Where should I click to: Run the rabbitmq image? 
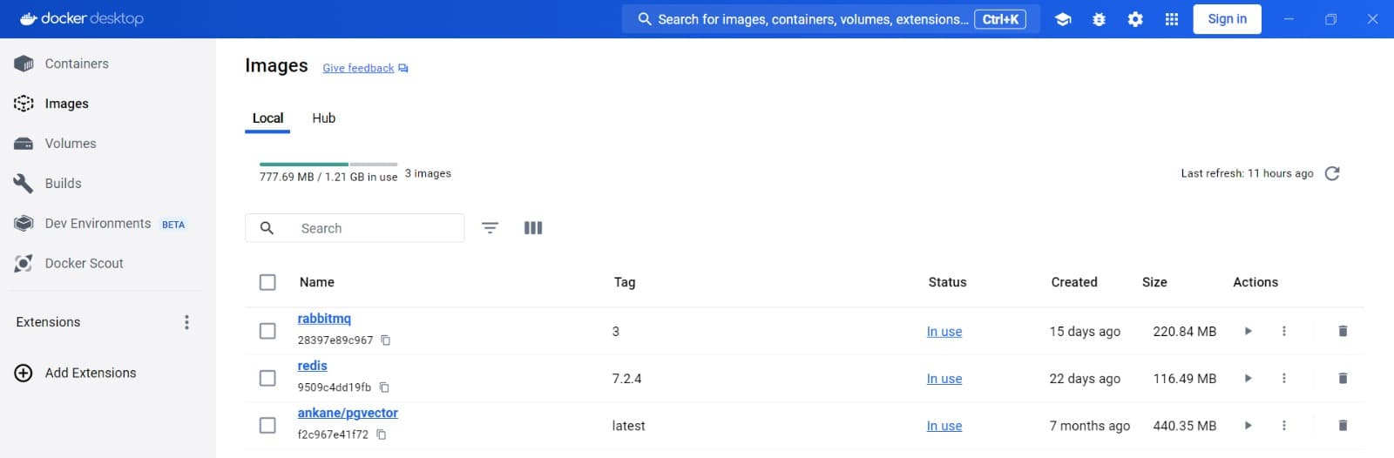(x=1248, y=332)
